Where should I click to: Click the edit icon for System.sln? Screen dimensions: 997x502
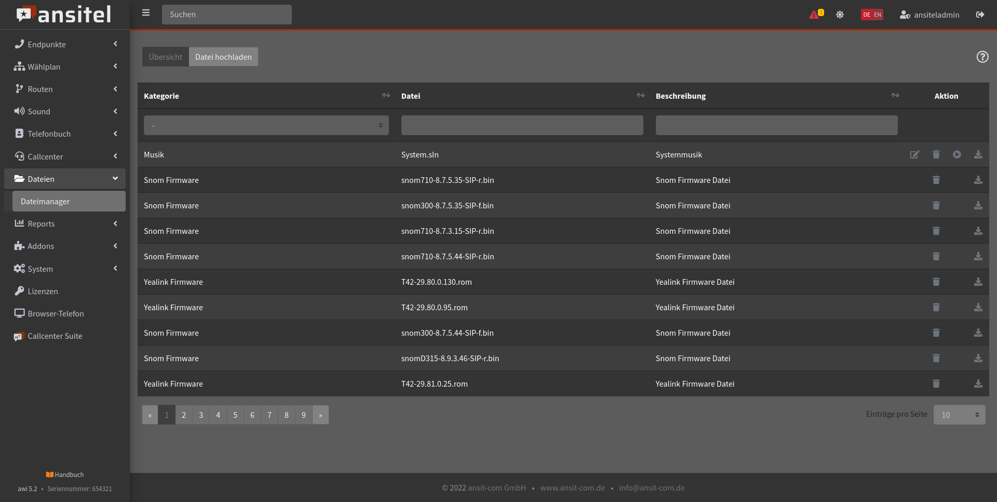pyautogui.click(x=914, y=155)
